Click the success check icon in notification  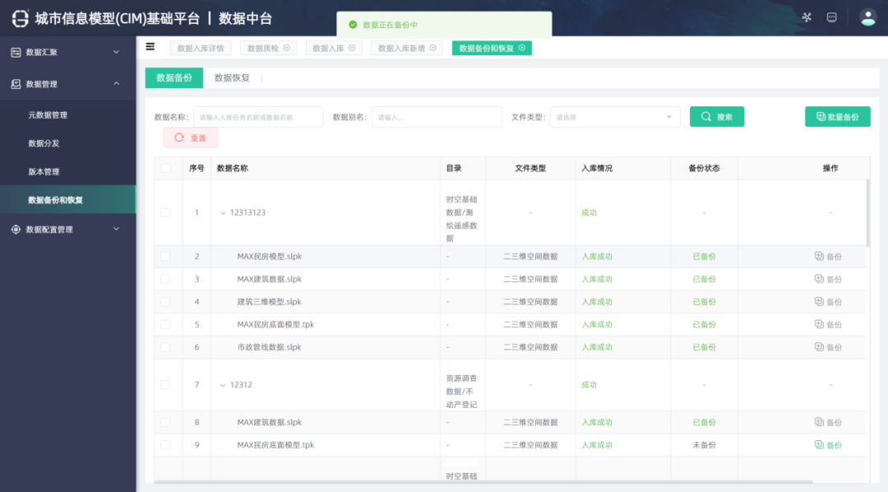click(353, 25)
